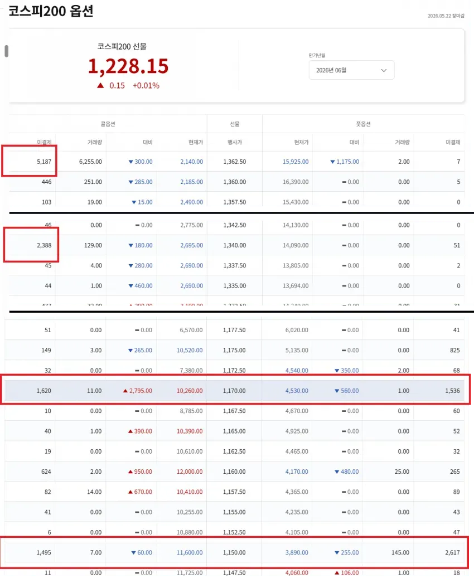474x583 pixels.
Task: Click put price 14,090.00
Action: pyautogui.click(x=296, y=245)
